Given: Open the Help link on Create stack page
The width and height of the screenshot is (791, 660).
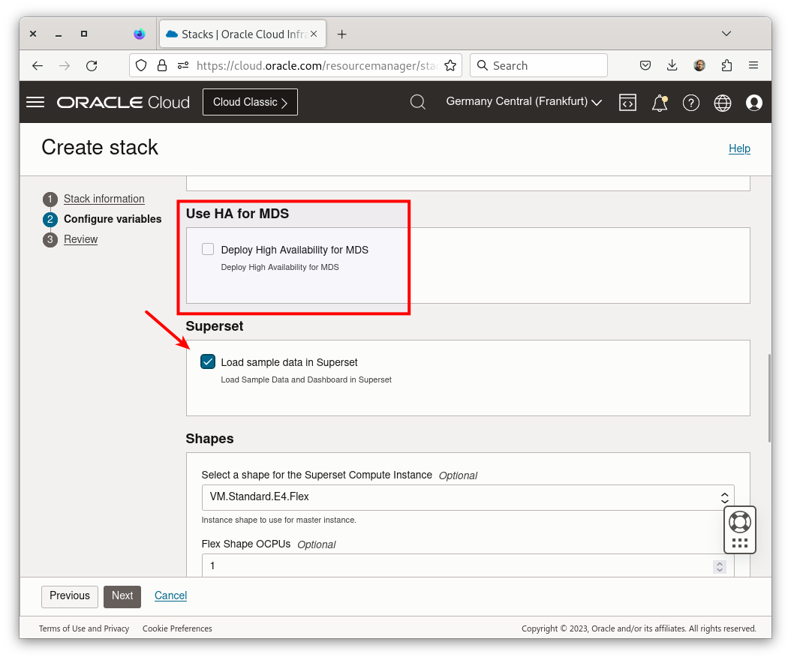Looking at the screenshot, I should (739, 148).
